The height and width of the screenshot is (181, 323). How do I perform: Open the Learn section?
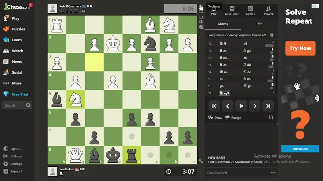(13, 40)
